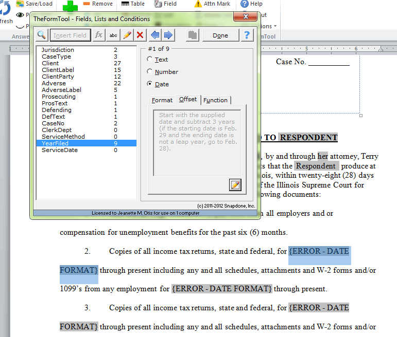Select the Text radio button

click(150, 60)
